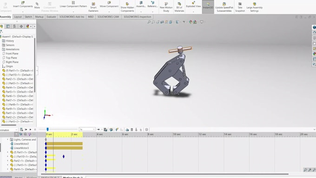This screenshot has width=316, height=178.
Task: Open Bill of Materials tool
Action: click(179, 7)
